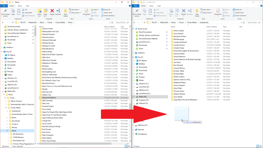
Task: Click Pin to Quick access in Audiobooks window
Action: click(x=137, y=13)
